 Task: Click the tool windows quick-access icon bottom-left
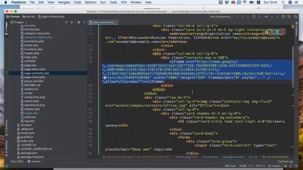coord(7,166)
